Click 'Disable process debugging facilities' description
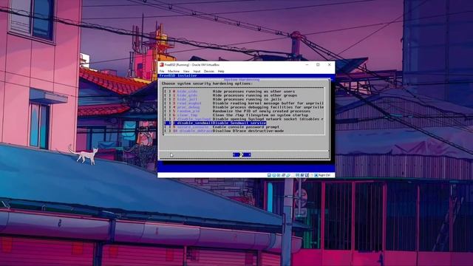The height and width of the screenshot is (266, 473). click(268, 107)
